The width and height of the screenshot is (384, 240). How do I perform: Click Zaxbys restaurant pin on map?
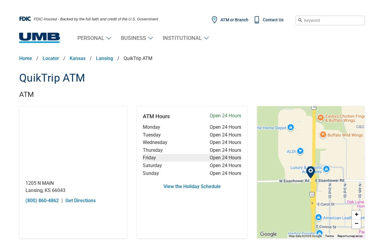click(x=321, y=118)
